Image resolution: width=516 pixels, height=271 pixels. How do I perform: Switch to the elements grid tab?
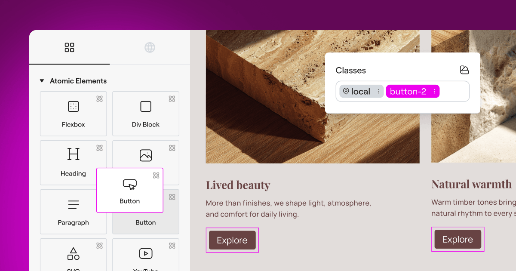coord(69,47)
